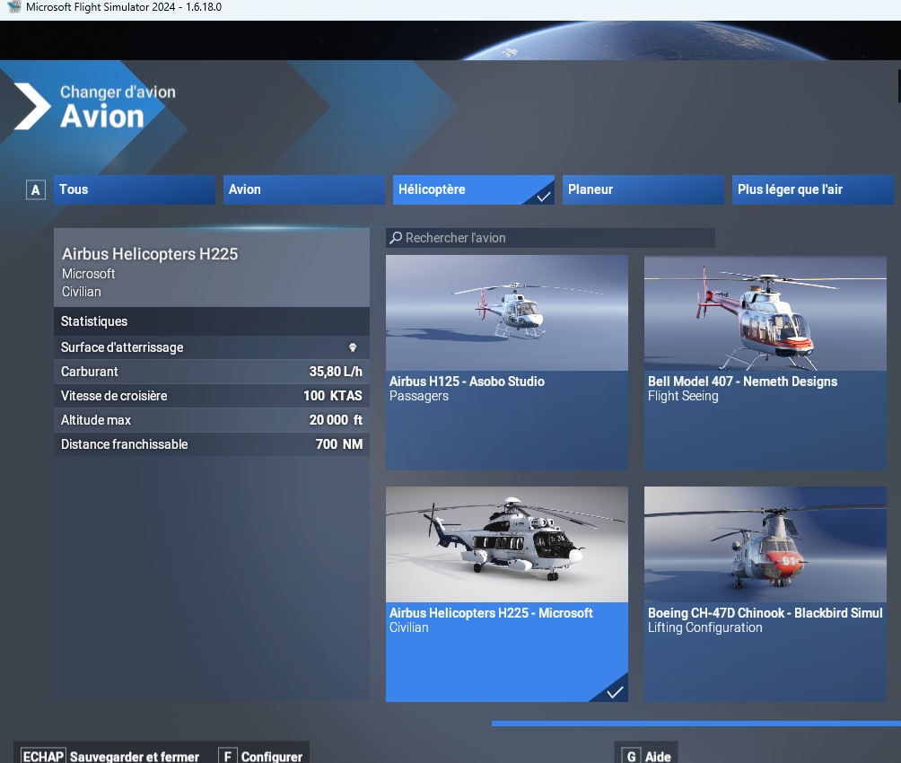The height and width of the screenshot is (763, 901).
Task: Click the checkmark on the H225 card
Action: pos(615,691)
